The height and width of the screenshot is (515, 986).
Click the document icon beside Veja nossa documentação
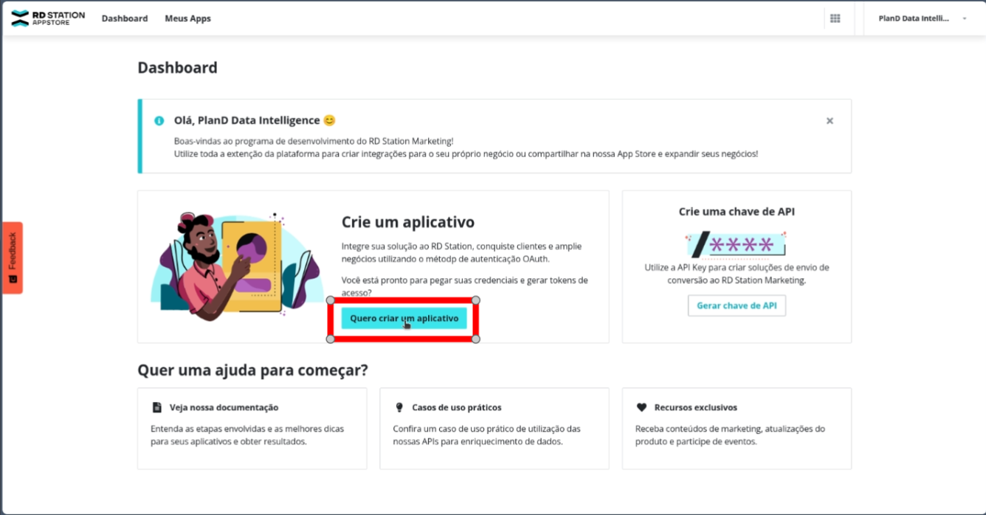[x=157, y=407]
